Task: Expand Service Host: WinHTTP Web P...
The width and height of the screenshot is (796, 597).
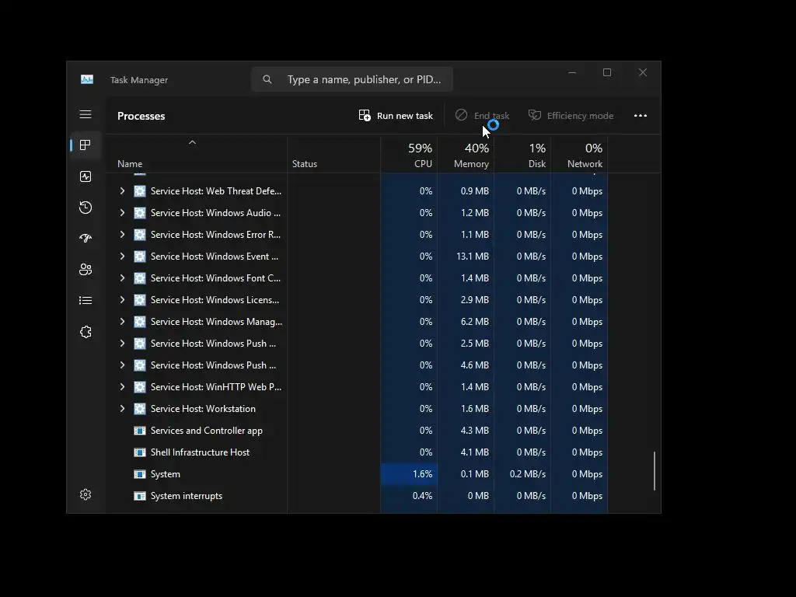Action: [122, 387]
